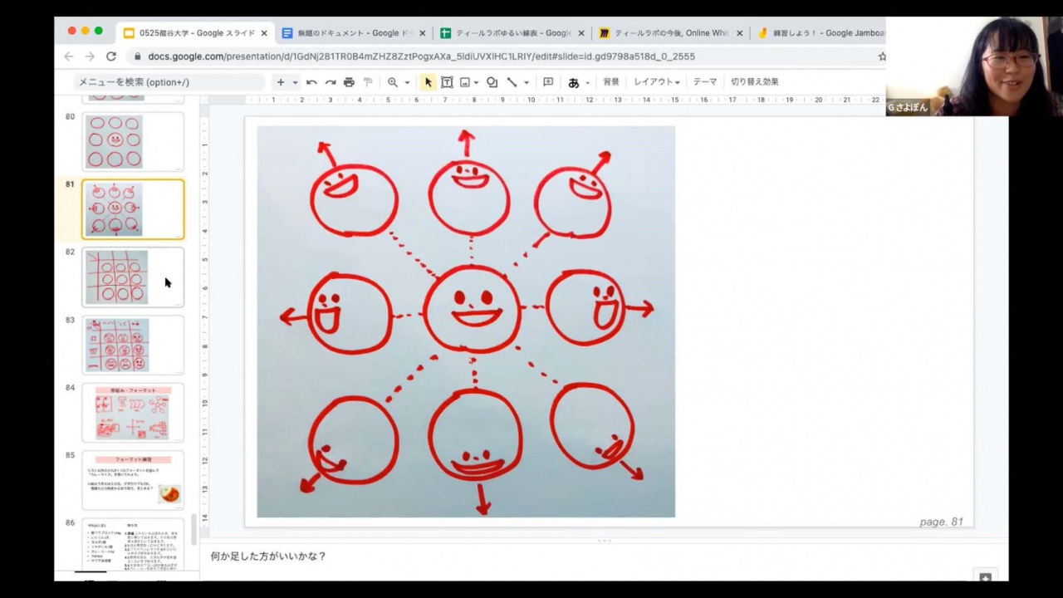Open the new slide dropdown arrow
This screenshot has width=1063, height=598.
295,83
